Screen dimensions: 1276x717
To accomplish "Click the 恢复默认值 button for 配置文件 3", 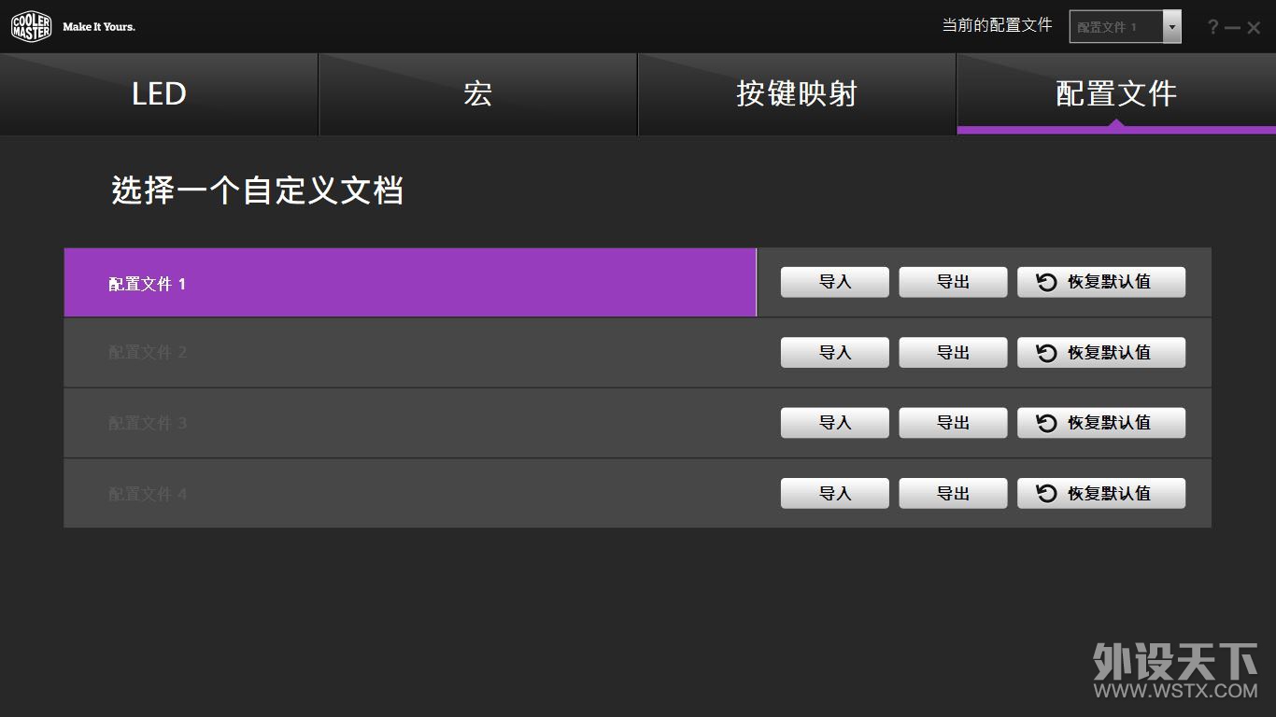I will (x=1100, y=423).
